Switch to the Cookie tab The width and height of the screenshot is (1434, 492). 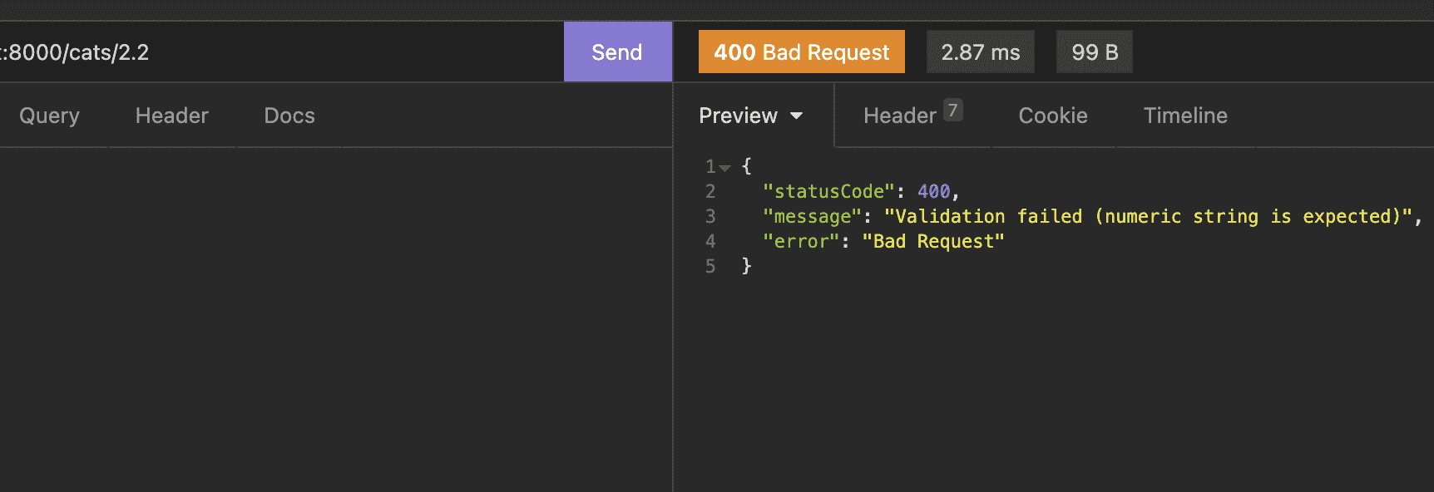(x=1053, y=116)
